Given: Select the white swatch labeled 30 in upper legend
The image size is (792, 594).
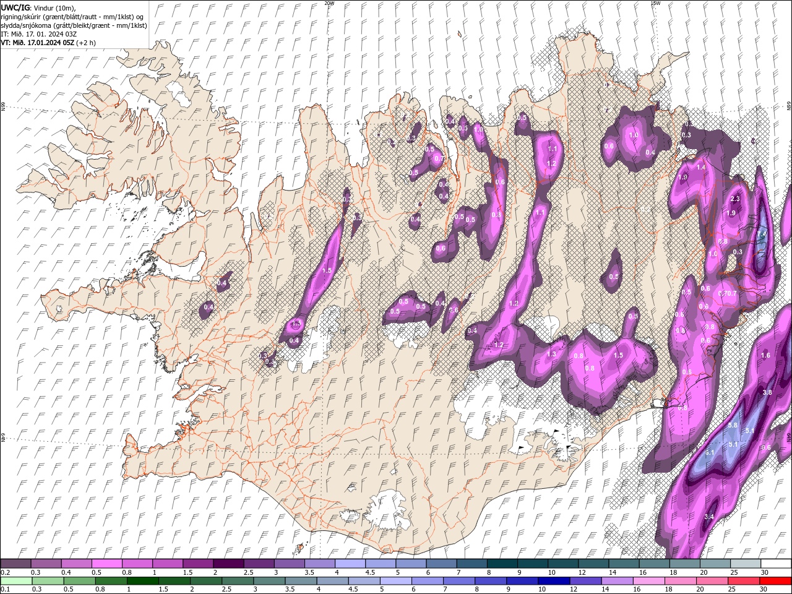Looking at the screenshot, I should (776, 564).
